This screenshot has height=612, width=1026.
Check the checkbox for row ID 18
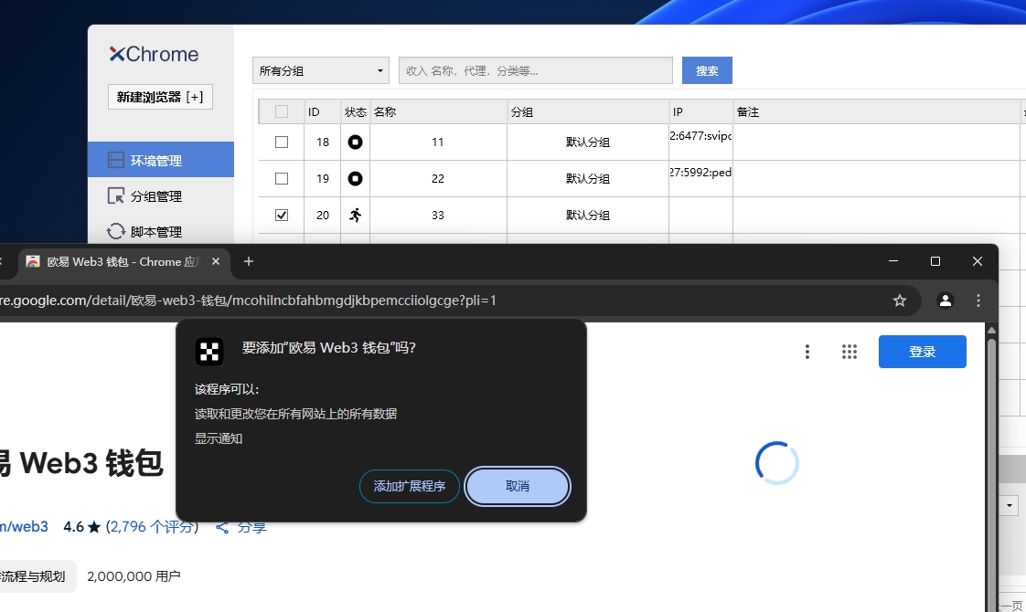[282, 142]
